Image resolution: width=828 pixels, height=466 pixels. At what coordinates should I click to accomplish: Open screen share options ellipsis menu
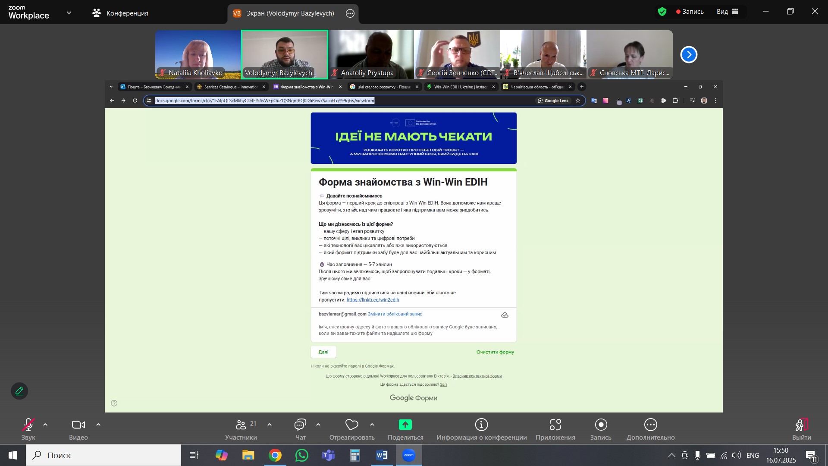tap(350, 13)
